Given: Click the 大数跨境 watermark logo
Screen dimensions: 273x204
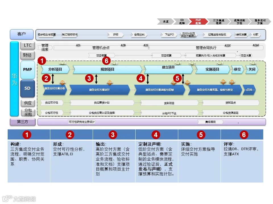Looking at the screenshot, I should (18, 198).
